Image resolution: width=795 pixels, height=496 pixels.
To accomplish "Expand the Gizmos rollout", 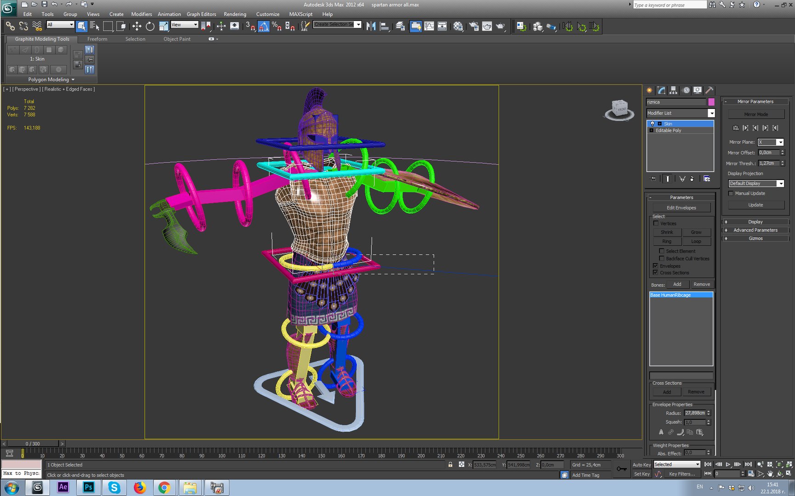I will [755, 238].
